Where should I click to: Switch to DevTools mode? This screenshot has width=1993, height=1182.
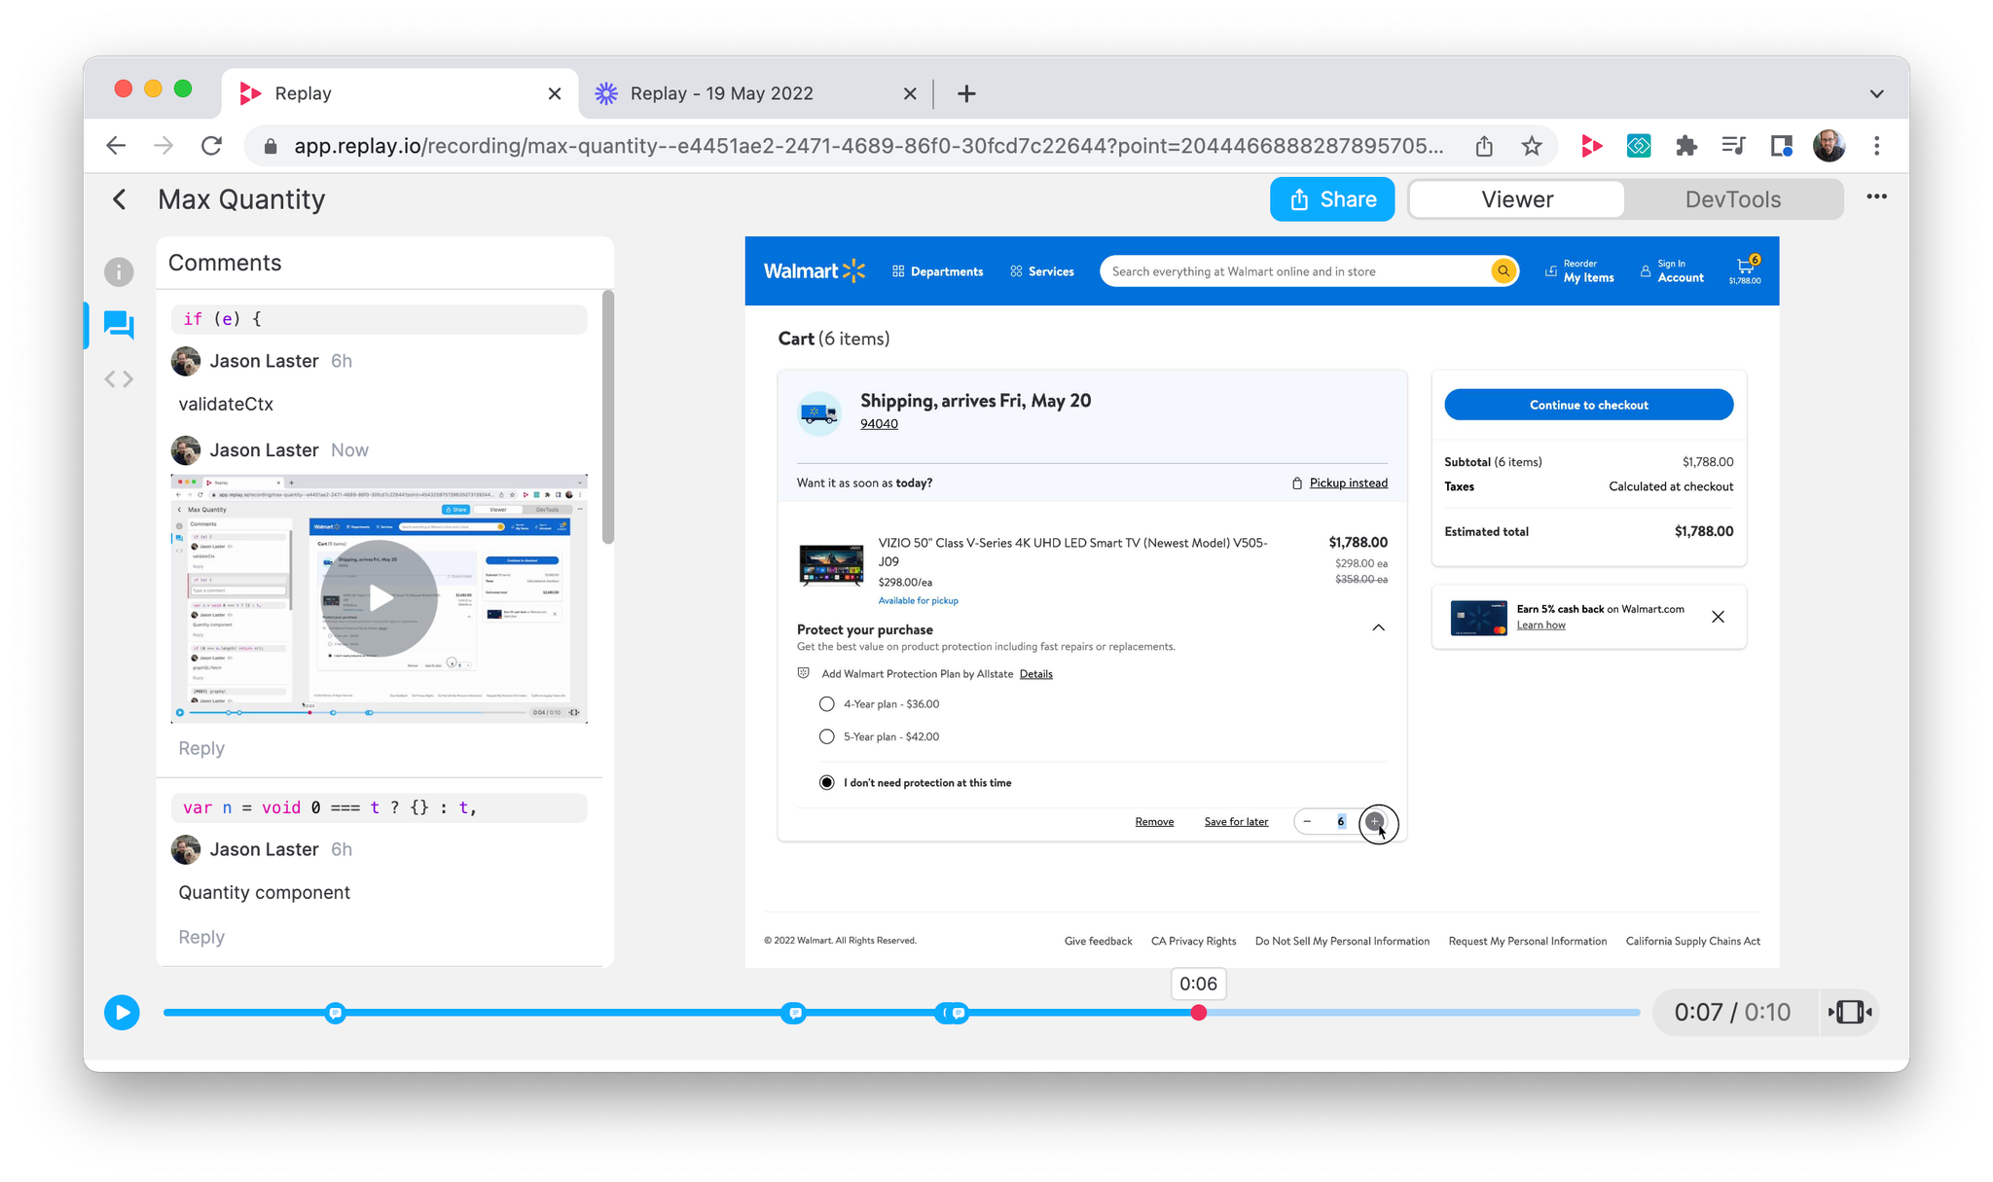pyautogui.click(x=1733, y=199)
